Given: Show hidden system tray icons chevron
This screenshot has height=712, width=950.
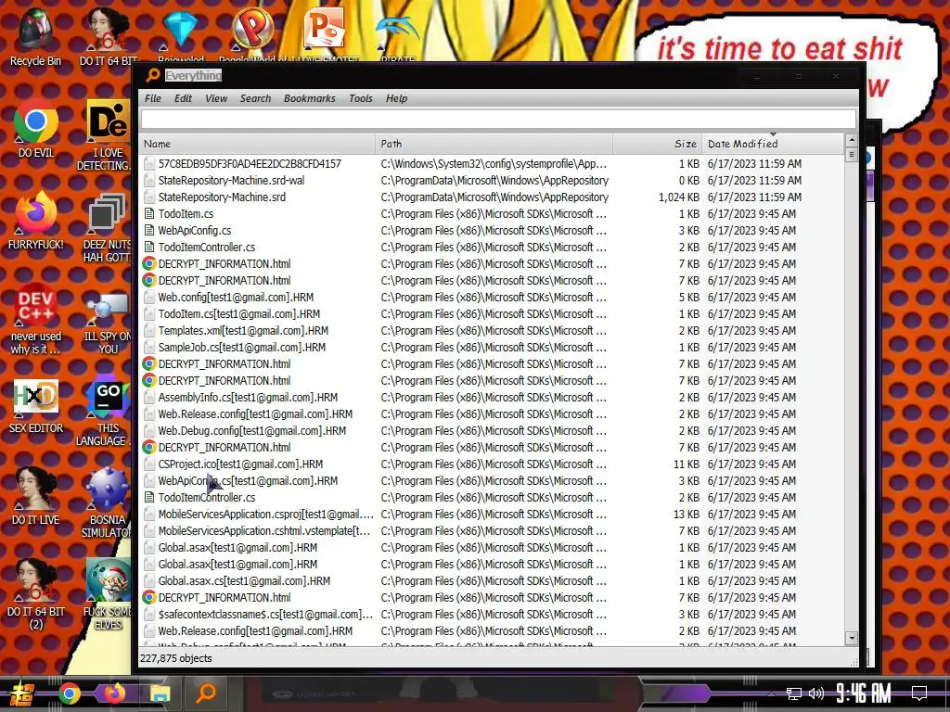Looking at the screenshot, I should [771, 693].
